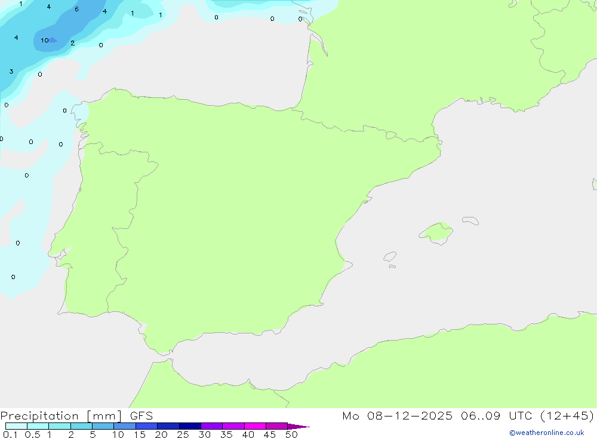Screen dimensions: 597x438
Task: Click the Ibiza island outline
Action: click(390, 256)
